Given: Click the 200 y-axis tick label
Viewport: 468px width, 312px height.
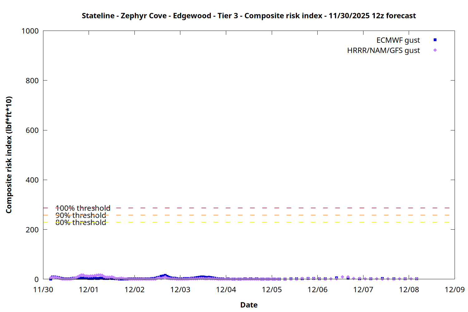Looking at the screenshot, I should (32, 230).
